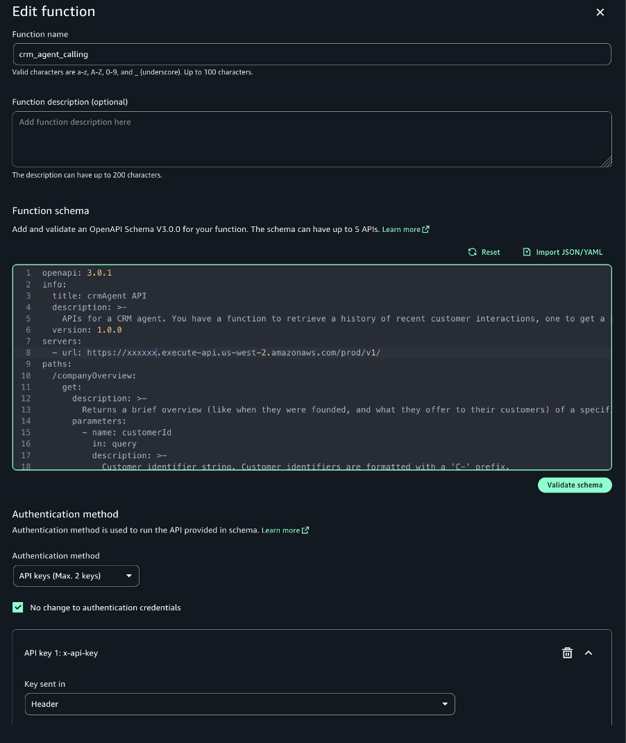Open Learn more link for authentication method

280,531
